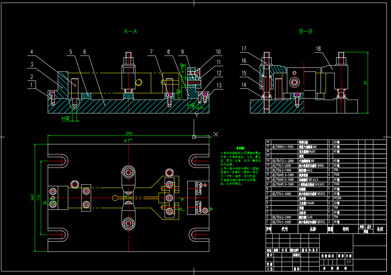Click part callout number 18
391x275 pixels.
coord(318,49)
